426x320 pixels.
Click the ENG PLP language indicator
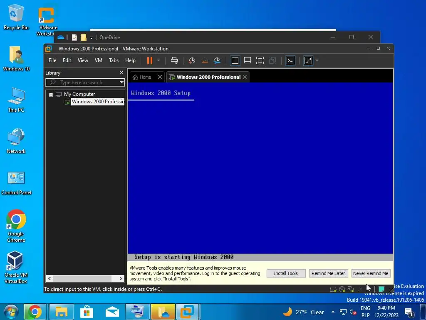[x=365, y=312]
